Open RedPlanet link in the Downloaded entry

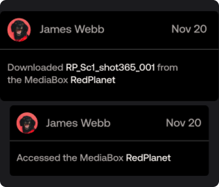pos(93,80)
